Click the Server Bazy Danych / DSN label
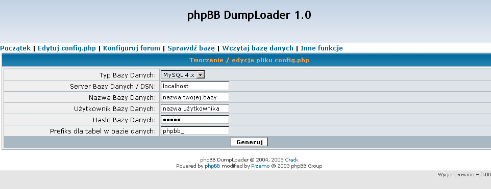The image size is (491, 189). pyautogui.click(x=113, y=87)
